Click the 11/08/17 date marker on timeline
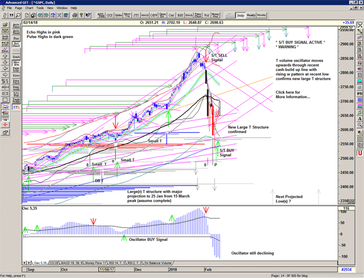Viewport: 364px width, 278px height. [107, 270]
